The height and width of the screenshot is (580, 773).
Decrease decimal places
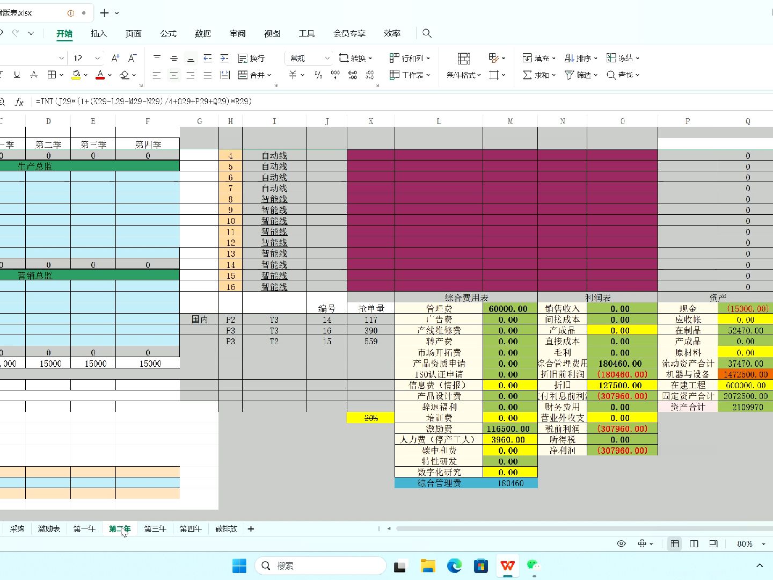coord(370,75)
